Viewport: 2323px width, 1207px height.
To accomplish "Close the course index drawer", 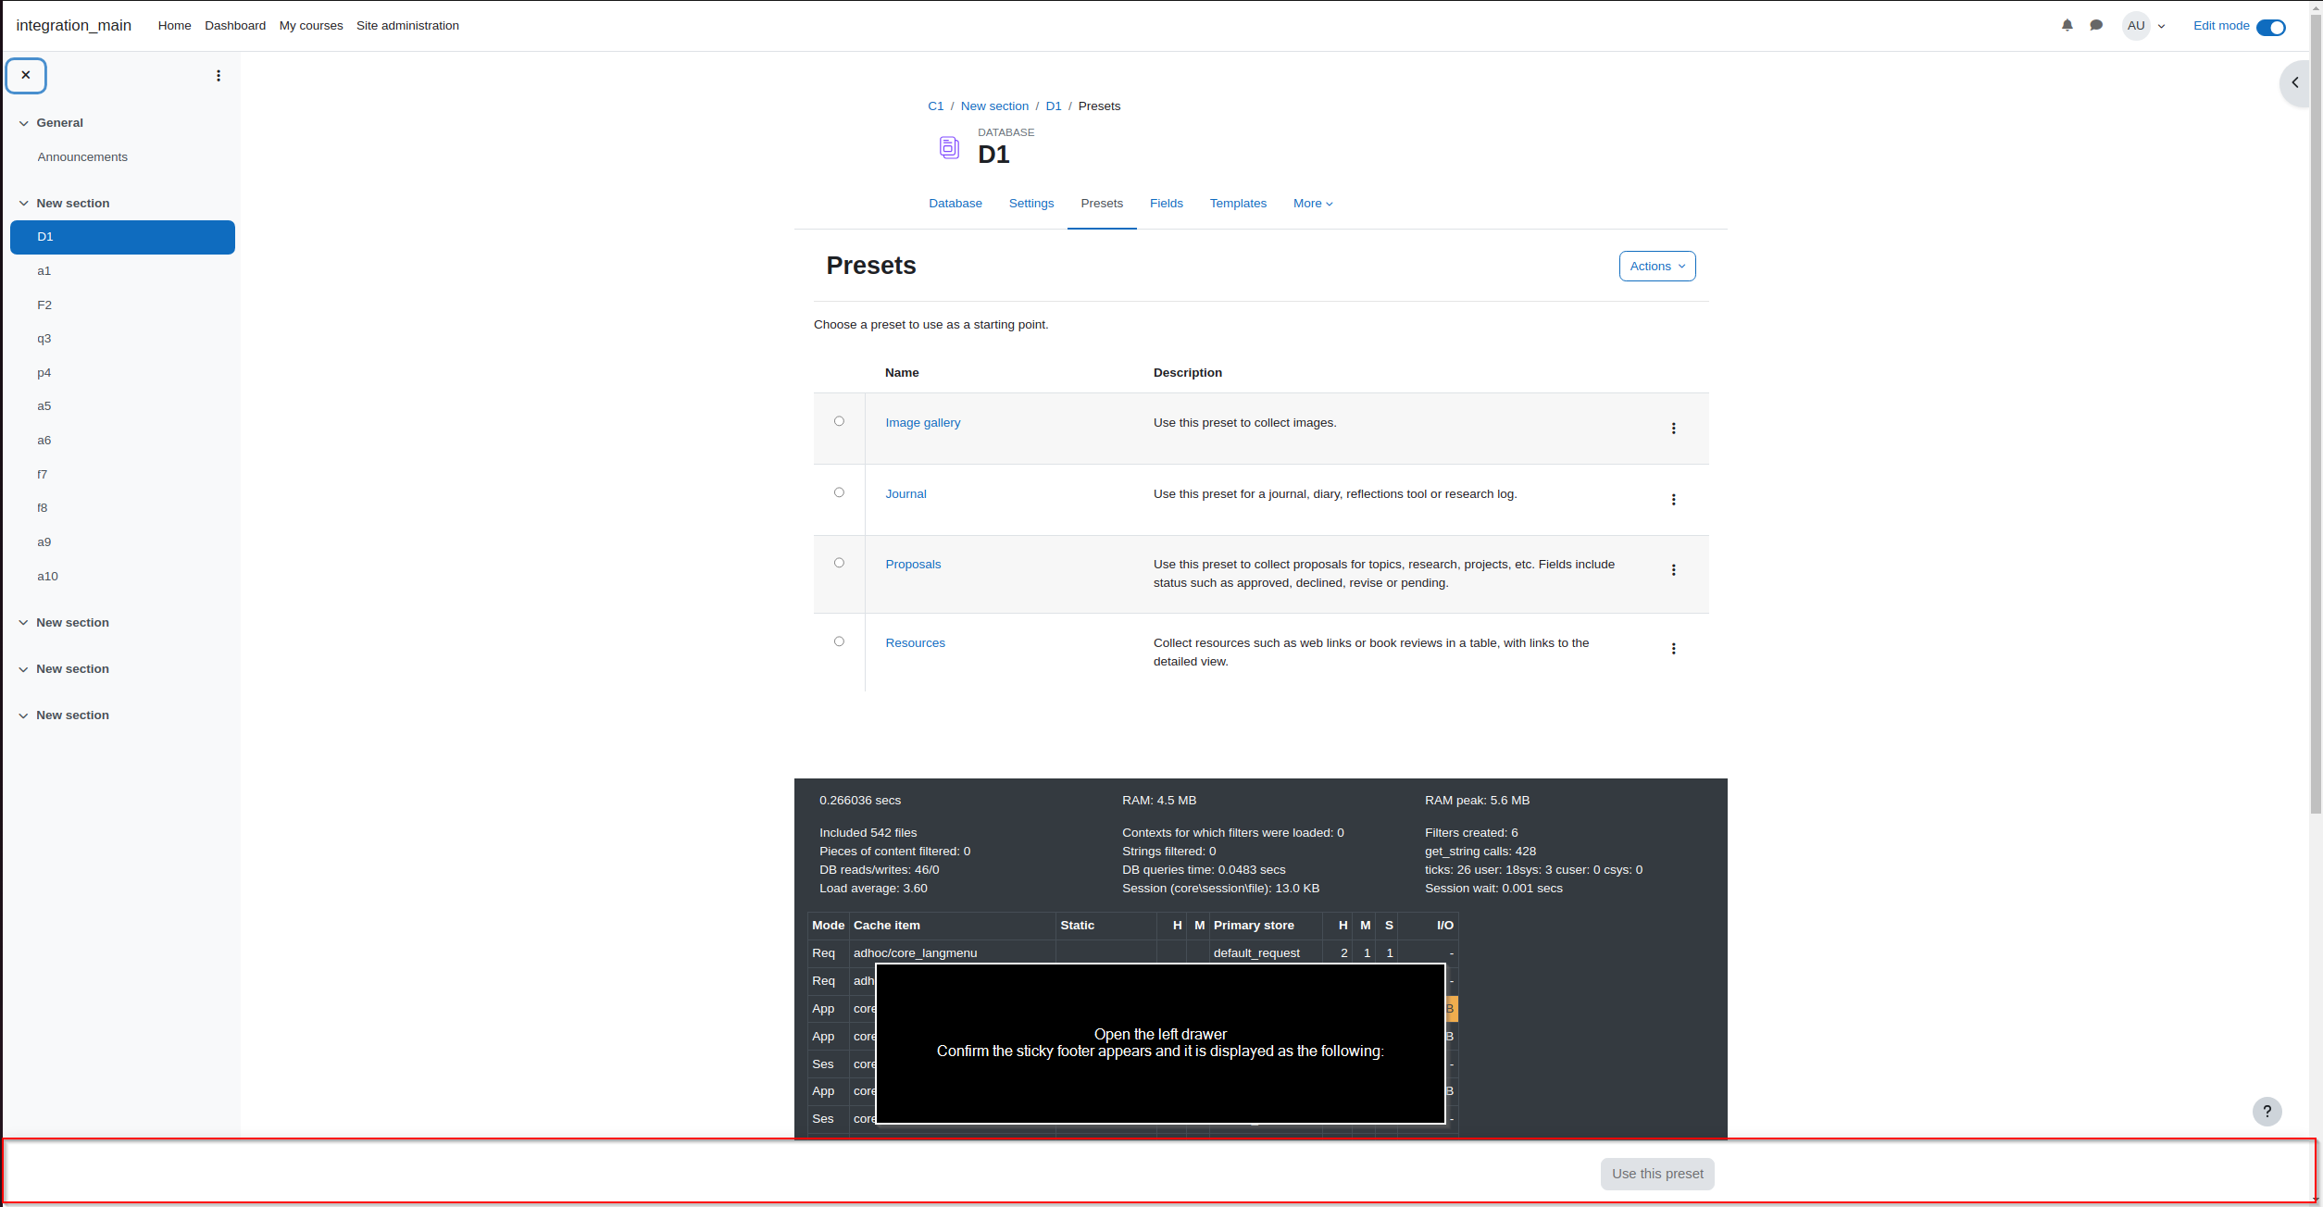I will click(26, 76).
